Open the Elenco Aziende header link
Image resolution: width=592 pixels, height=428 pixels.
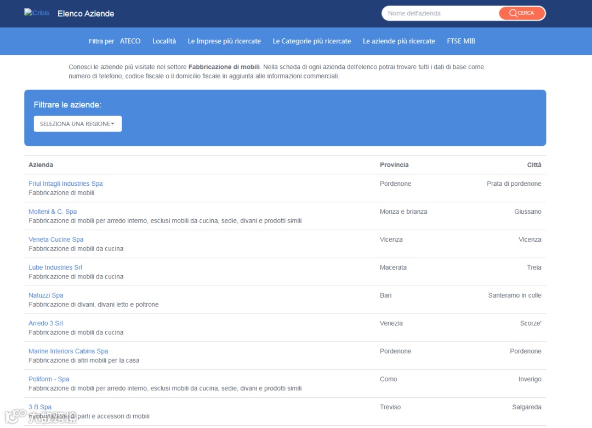click(x=86, y=14)
